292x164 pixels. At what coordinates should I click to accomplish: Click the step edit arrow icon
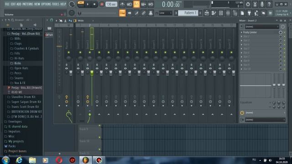coord(130,13)
